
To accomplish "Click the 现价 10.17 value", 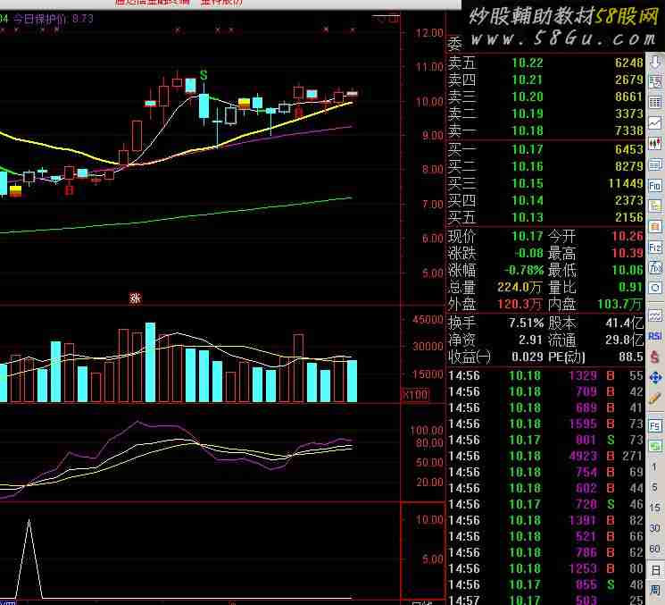I will tap(528, 237).
